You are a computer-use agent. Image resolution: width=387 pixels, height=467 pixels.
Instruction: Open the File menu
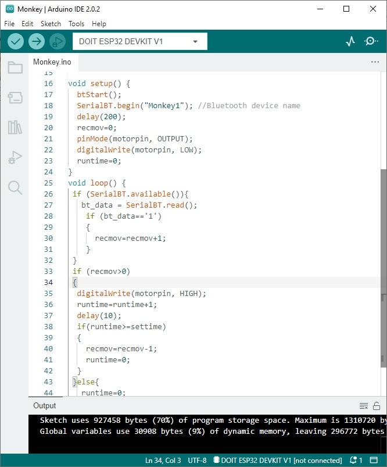click(9, 24)
